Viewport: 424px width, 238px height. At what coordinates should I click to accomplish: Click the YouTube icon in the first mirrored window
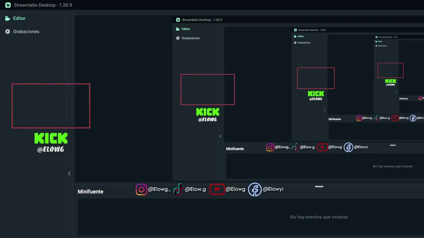point(322,147)
